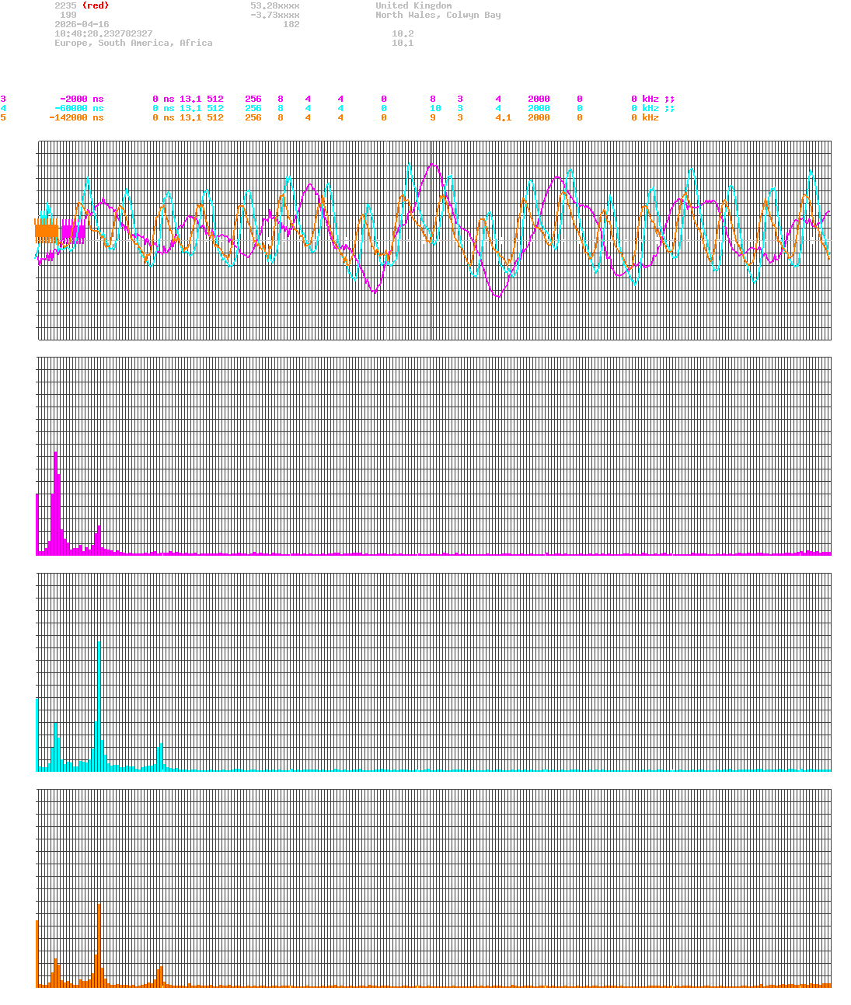Select the red status indicator beside Station 2235
The height and width of the screenshot is (1005, 851).
pyautogui.click(x=97, y=5)
